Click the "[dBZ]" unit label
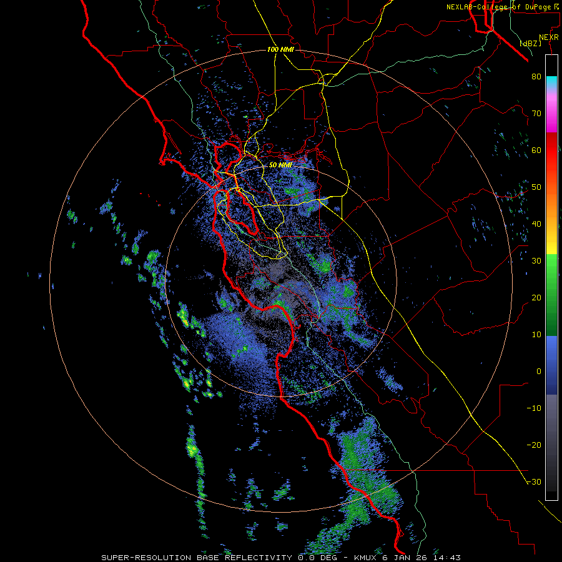The height and width of the screenshot is (562, 562). (x=530, y=43)
